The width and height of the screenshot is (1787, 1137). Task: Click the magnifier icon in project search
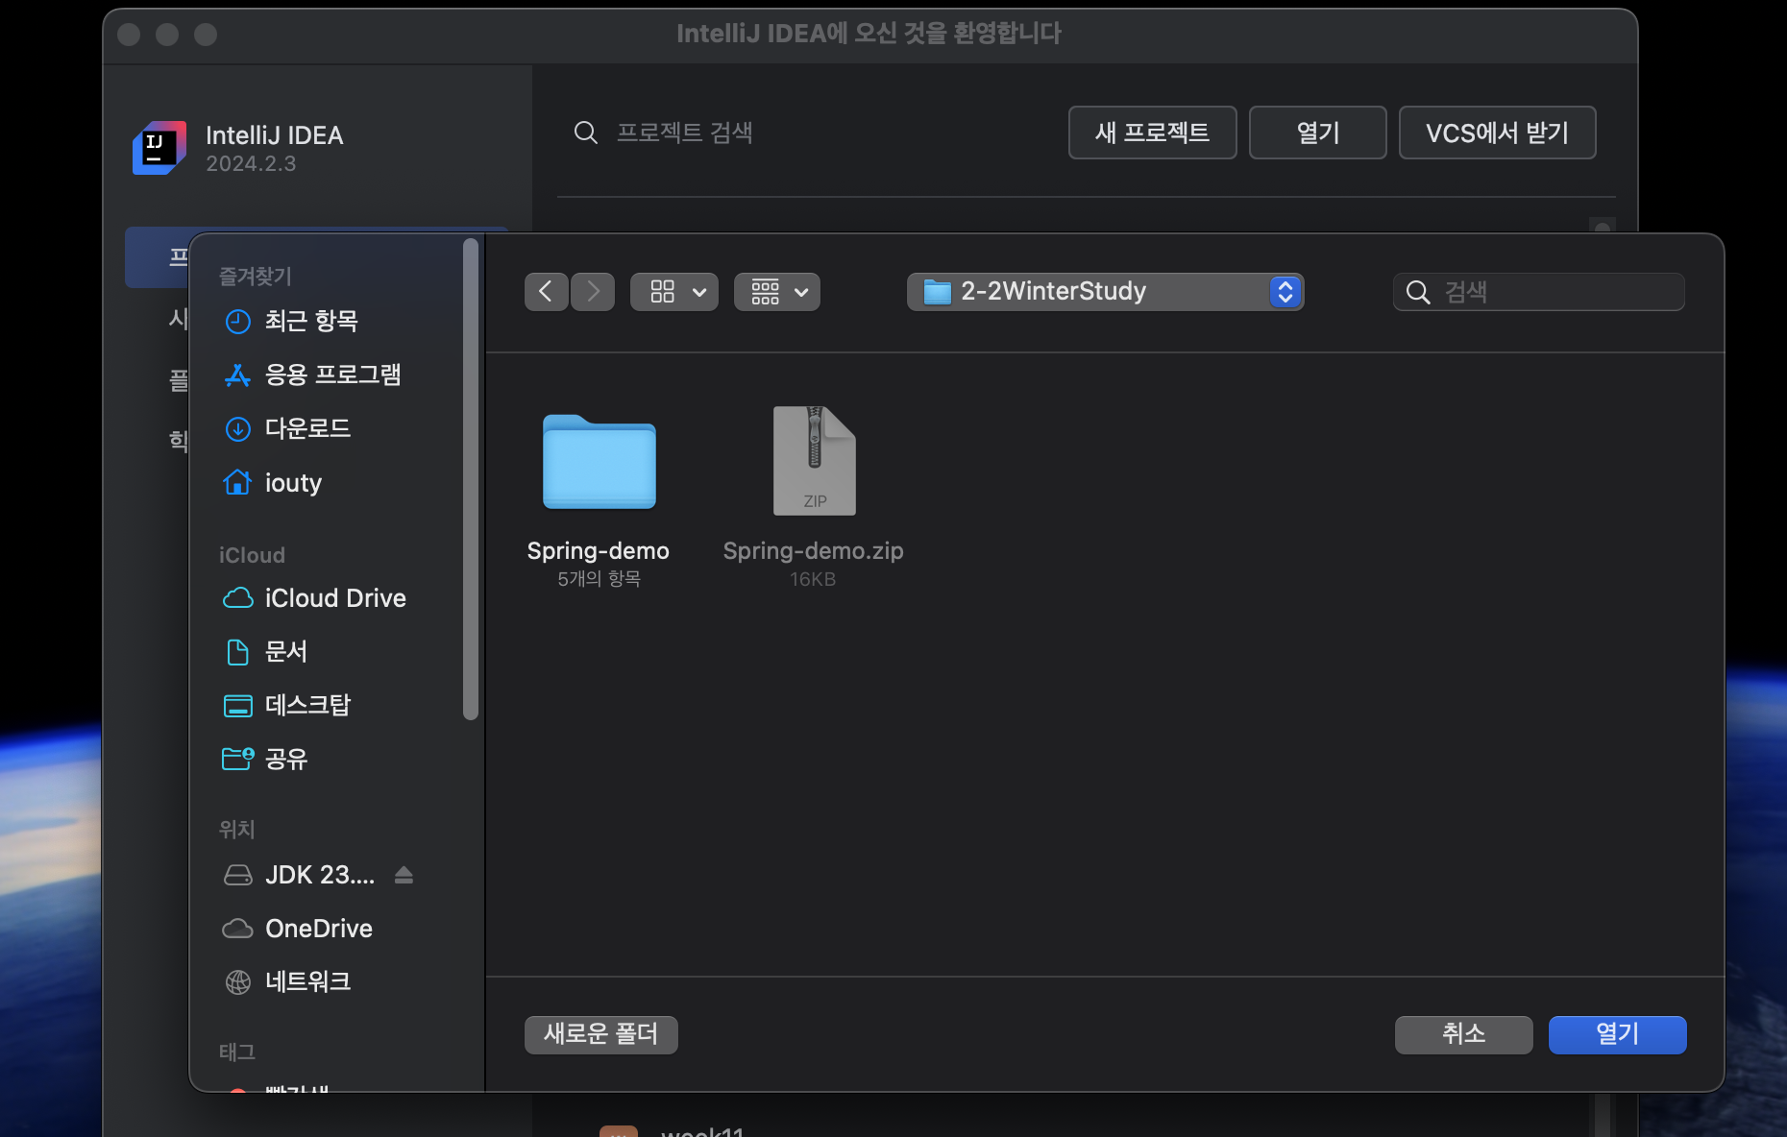coord(586,133)
